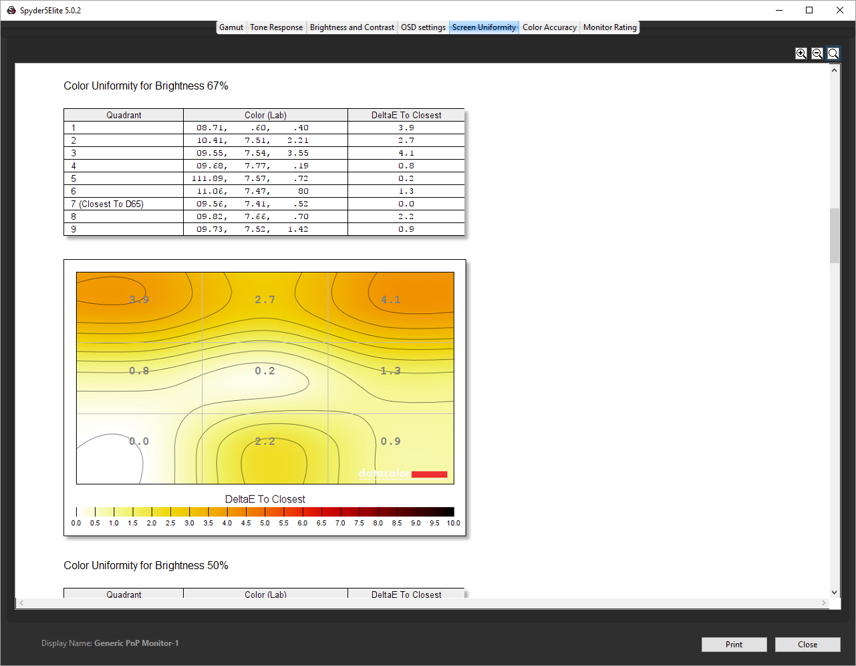
Task: Click the Lab value '11.06, 7.47, 80'
Action: coord(253,191)
